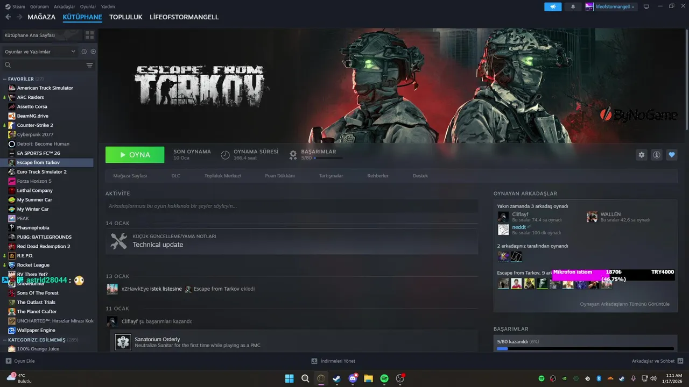Open friend WALLEN's avatar
The height and width of the screenshot is (387, 689).
coord(592,217)
